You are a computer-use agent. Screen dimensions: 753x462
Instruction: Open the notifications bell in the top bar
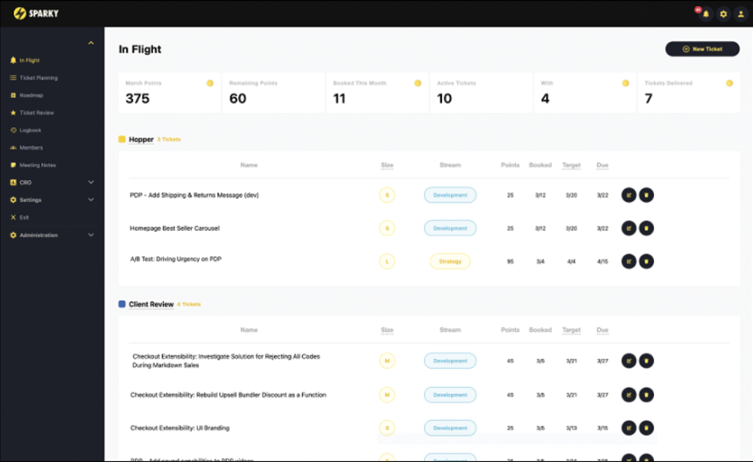pyautogui.click(x=706, y=14)
